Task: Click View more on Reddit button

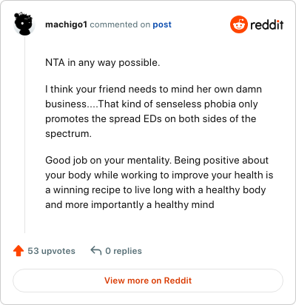Action: pyautogui.click(x=148, y=281)
